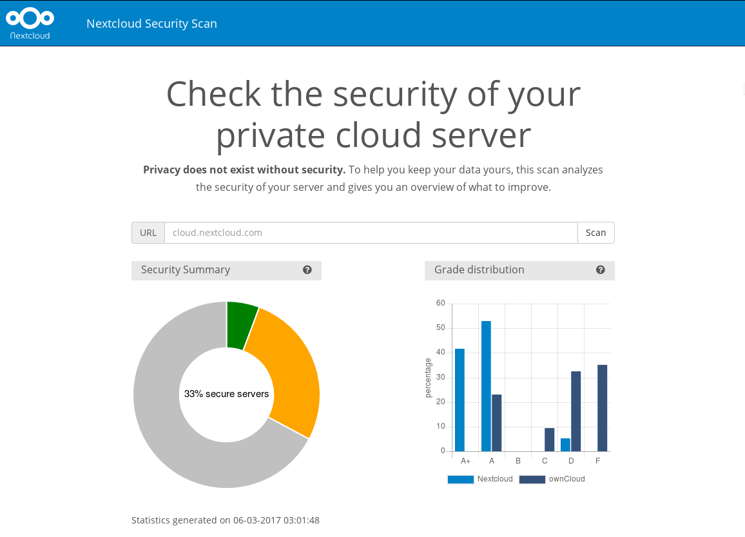Screen dimensions: 745x537
Task: Click the URL label addon beside the input
Action: (x=148, y=233)
